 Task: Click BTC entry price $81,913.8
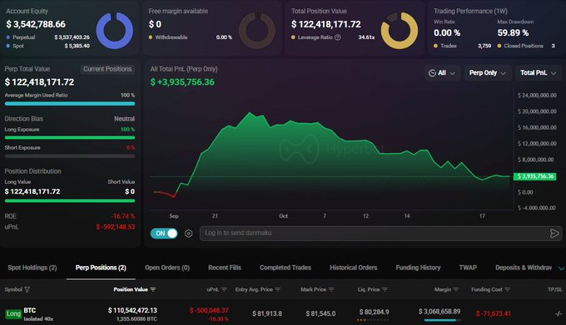point(267,314)
